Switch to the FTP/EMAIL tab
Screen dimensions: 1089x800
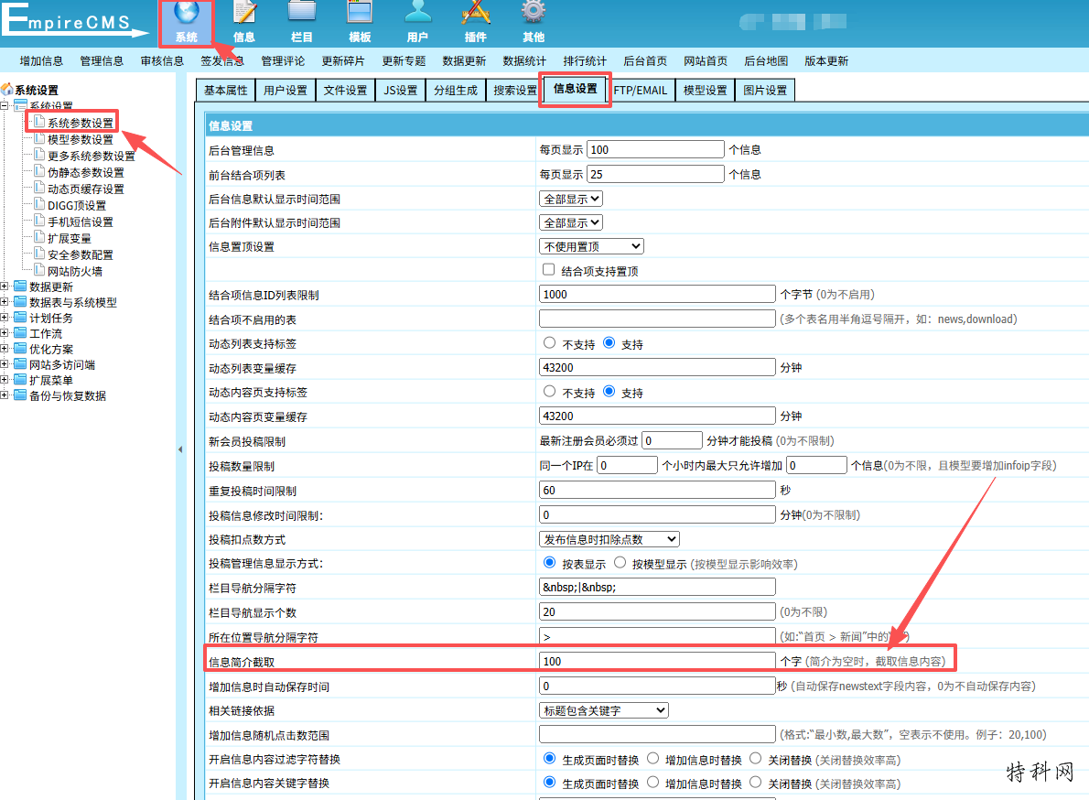point(641,91)
